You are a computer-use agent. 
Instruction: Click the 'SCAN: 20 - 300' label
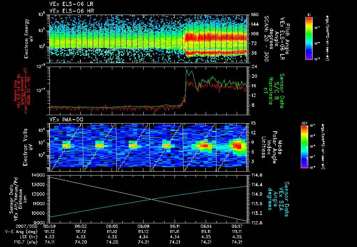pos(266,39)
